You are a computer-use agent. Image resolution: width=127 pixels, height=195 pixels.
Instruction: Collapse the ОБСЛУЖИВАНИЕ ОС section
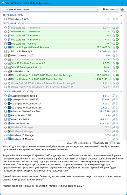(121, 91)
